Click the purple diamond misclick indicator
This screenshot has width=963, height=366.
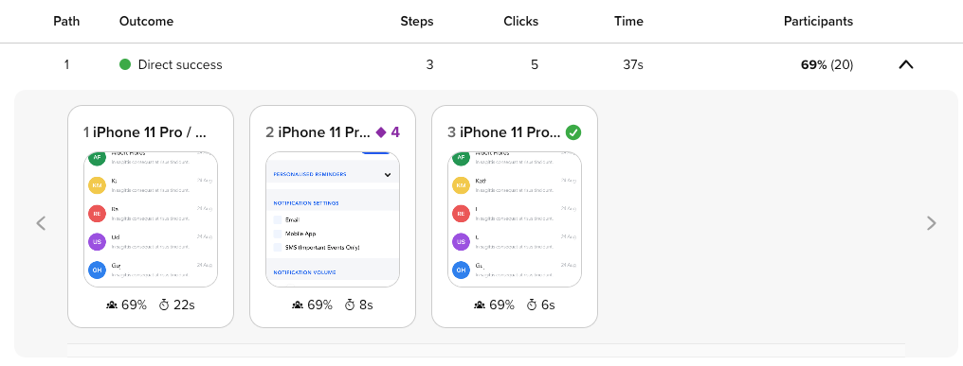pyautogui.click(x=381, y=132)
